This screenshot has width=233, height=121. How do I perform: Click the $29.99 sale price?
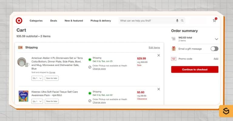(141, 58)
